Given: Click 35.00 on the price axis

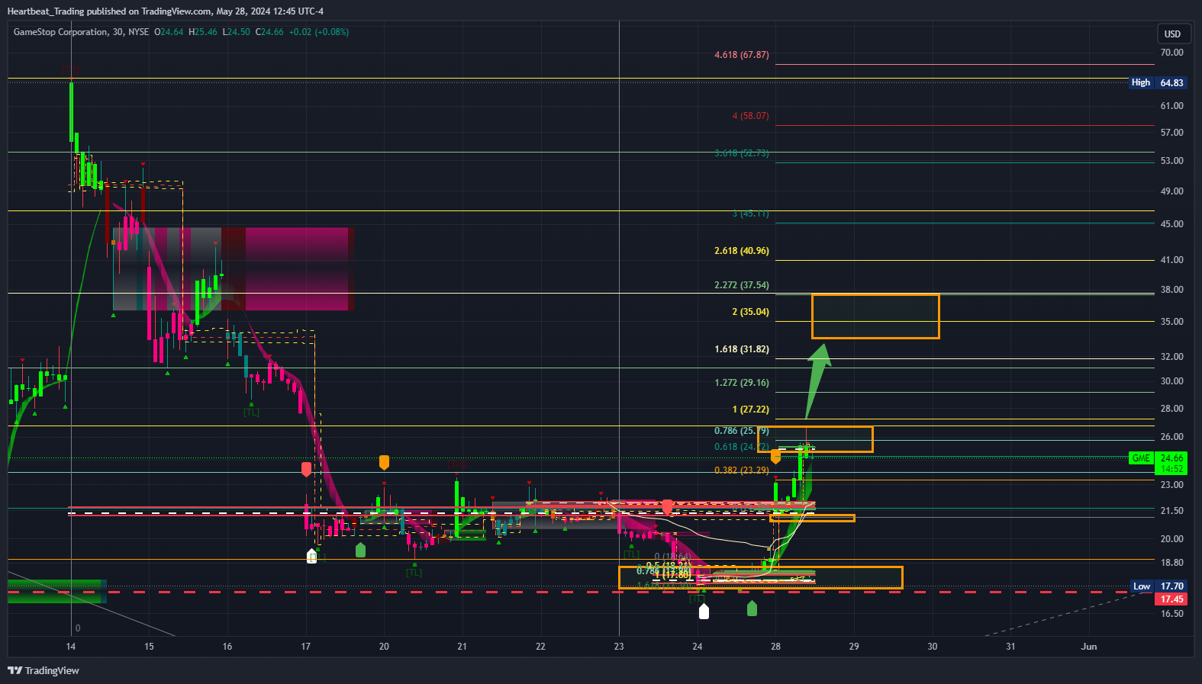Looking at the screenshot, I should pos(1171,322).
